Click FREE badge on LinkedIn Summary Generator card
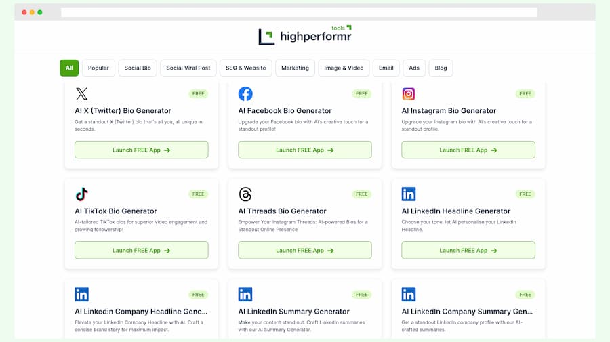Screen dimensions: 610x342 362,294
